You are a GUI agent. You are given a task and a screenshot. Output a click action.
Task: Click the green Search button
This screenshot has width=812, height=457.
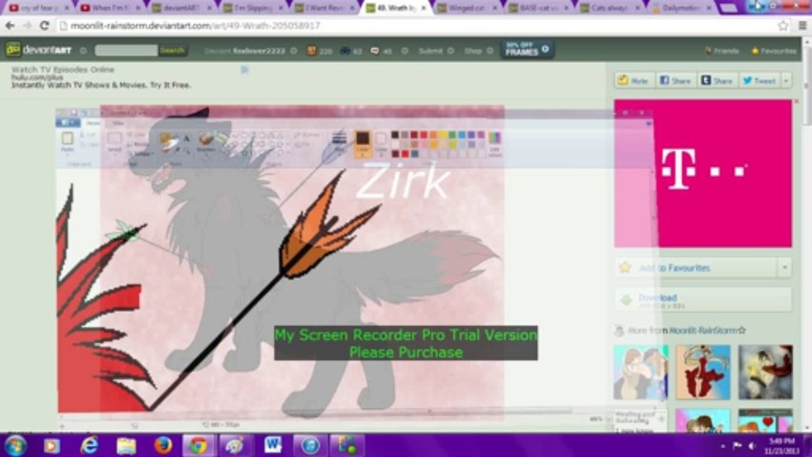(172, 50)
